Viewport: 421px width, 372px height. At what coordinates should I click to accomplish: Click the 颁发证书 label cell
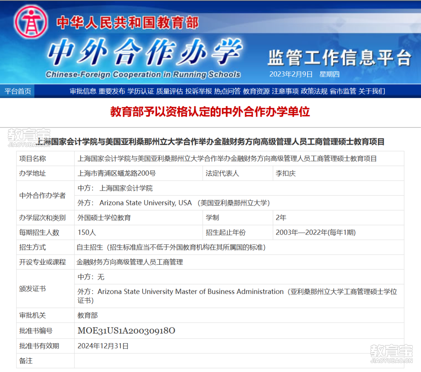coord(45,289)
